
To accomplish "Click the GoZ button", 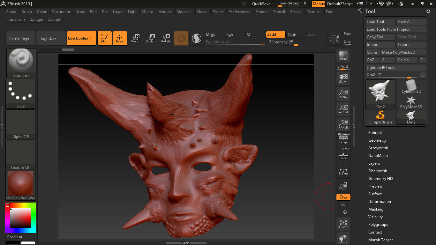I will click(x=373, y=60).
